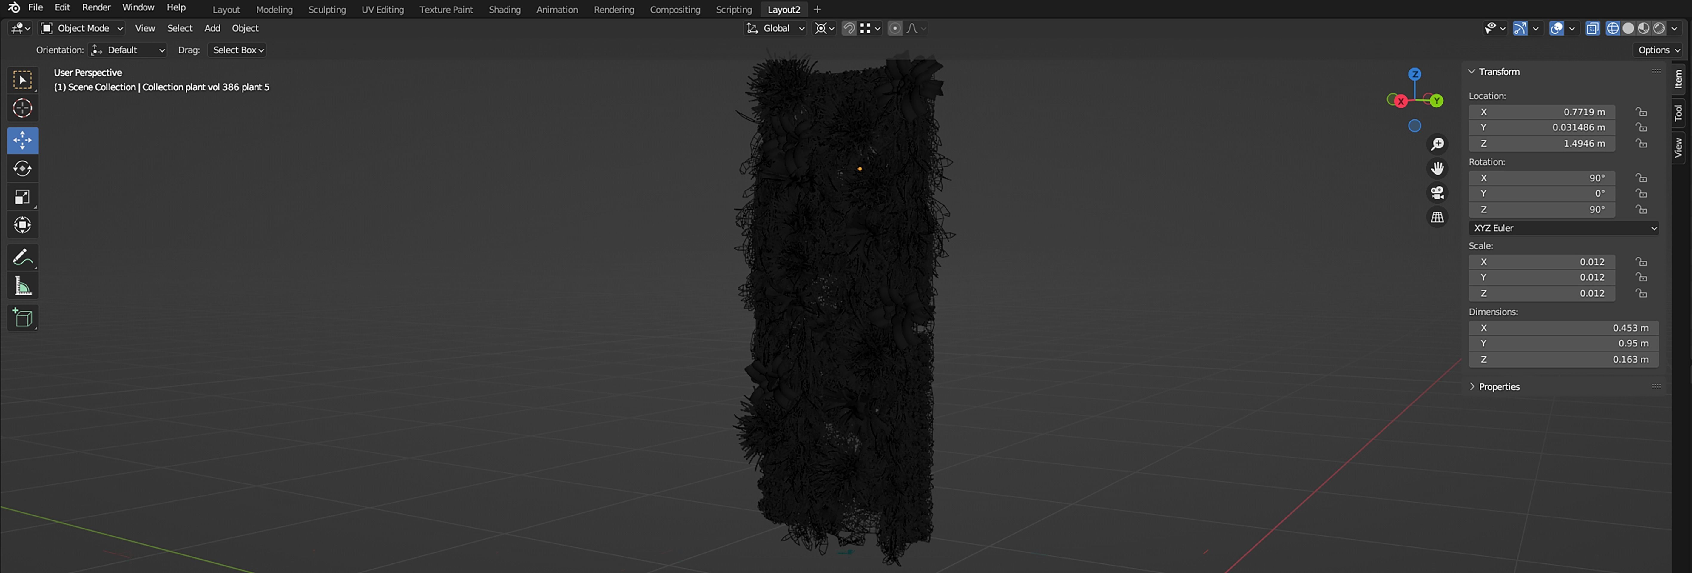Toggle lock on Scale Y

pos(1641,277)
